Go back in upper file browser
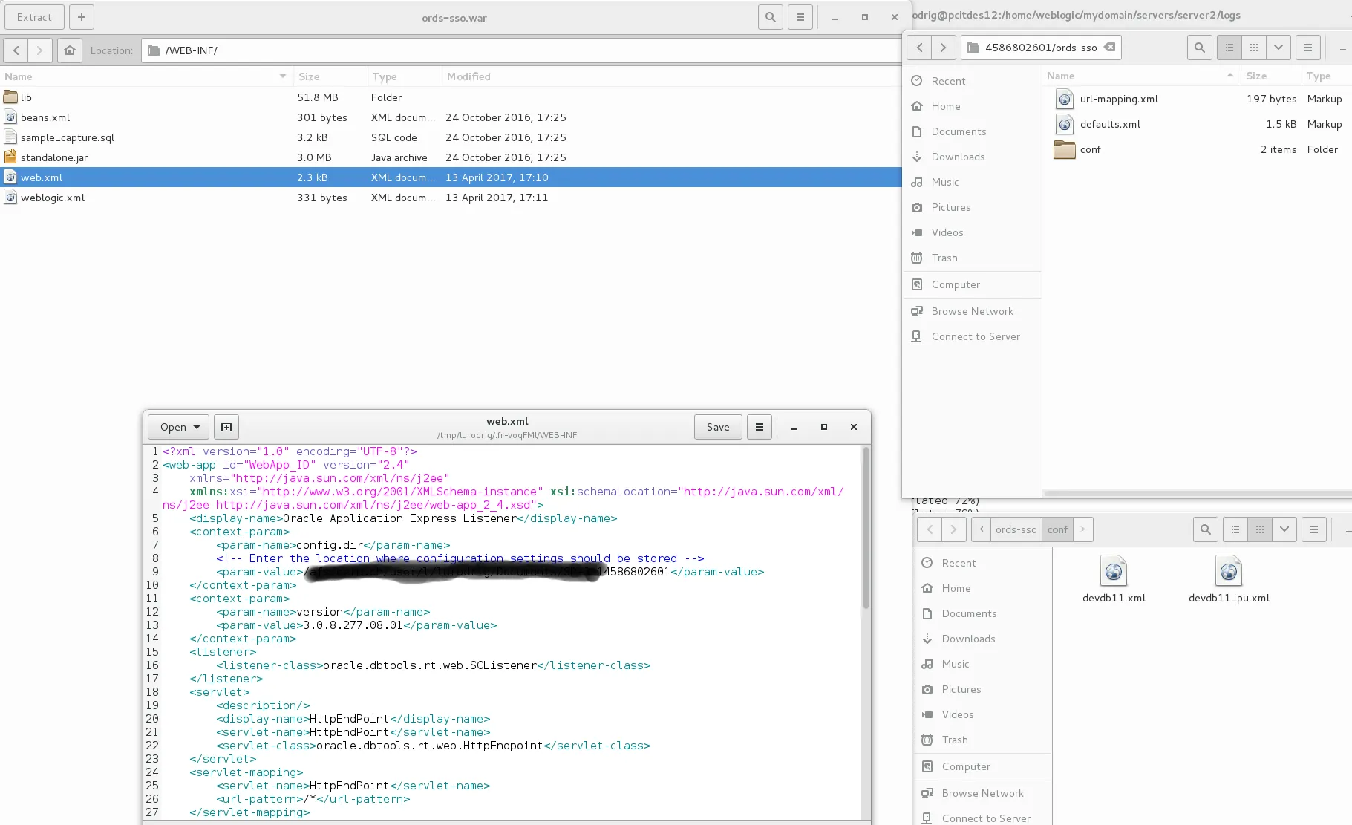 pyautogui.click(x=919, y=48)
